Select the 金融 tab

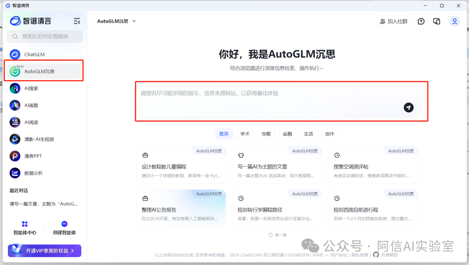(287, 134)
